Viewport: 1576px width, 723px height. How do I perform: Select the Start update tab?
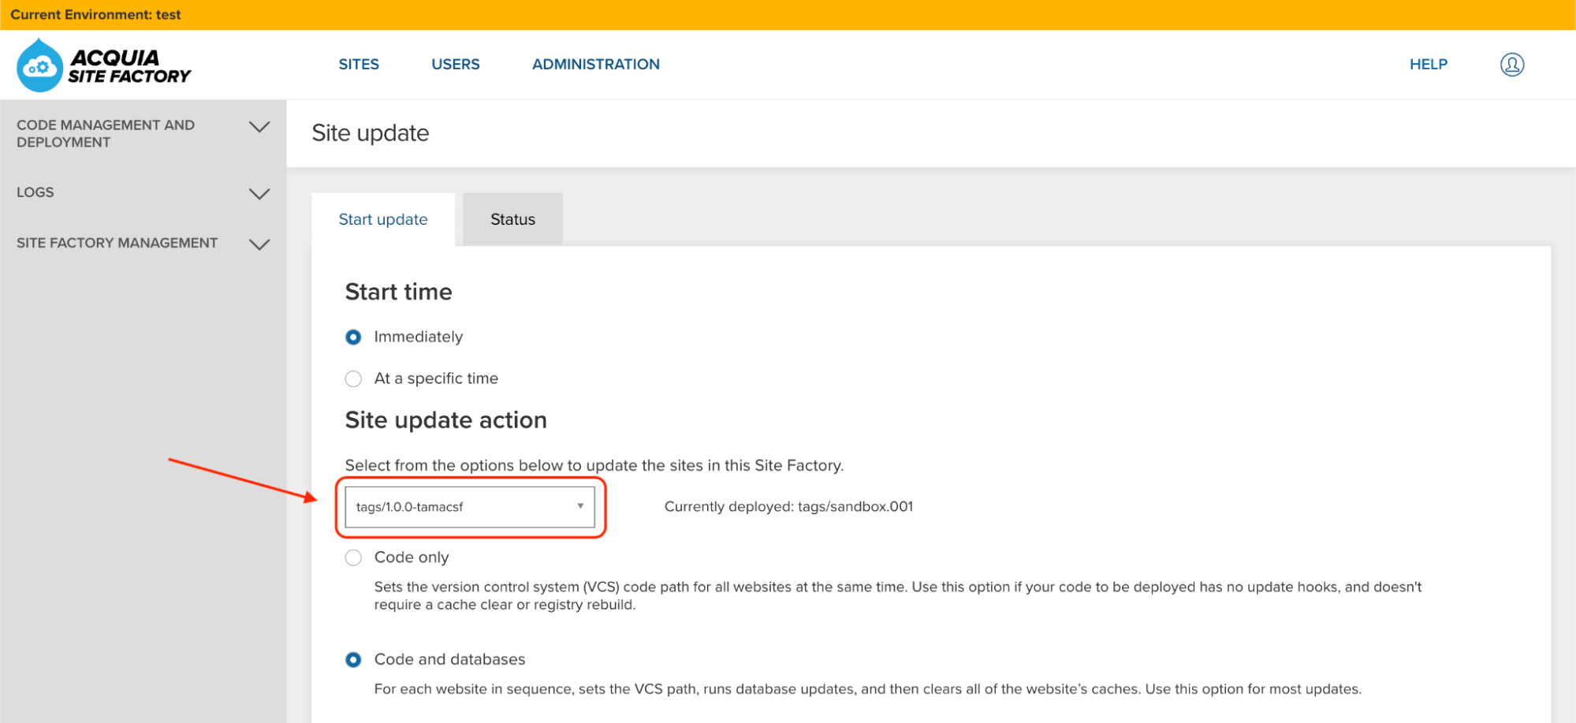(383, 219)
